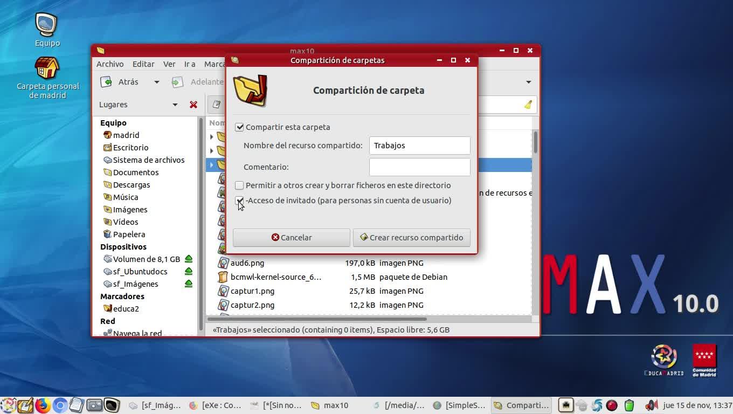Click the green battery tray icon
This screenshot has width=733, height=414.
coord(629,405)
